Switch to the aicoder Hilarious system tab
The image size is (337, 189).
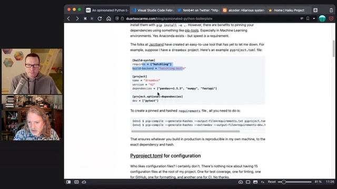(x=243, y=10)
